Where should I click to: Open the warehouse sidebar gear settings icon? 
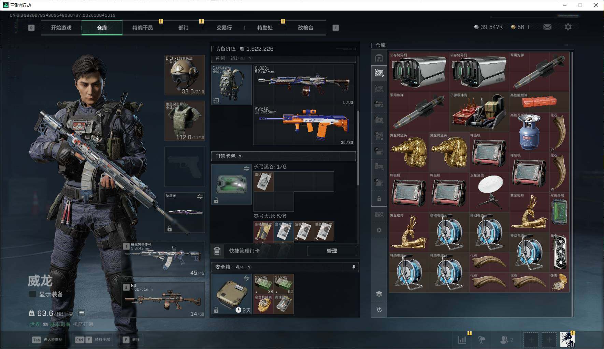click(379, 230)
